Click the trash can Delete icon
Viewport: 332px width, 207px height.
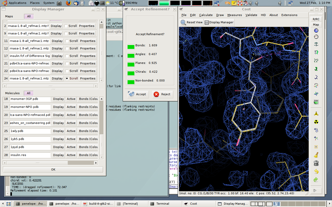tap(316, 163)
